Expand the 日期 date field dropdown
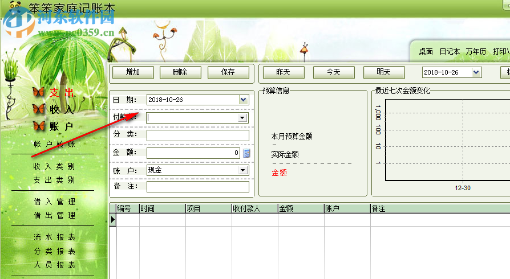Image resolution: width=510 pixels, height=279 pixels. (x=243, y=100)
